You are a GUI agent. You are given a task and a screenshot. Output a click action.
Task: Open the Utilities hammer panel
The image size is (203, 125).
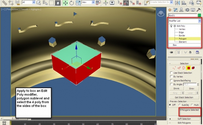click(x=198, y=10)
